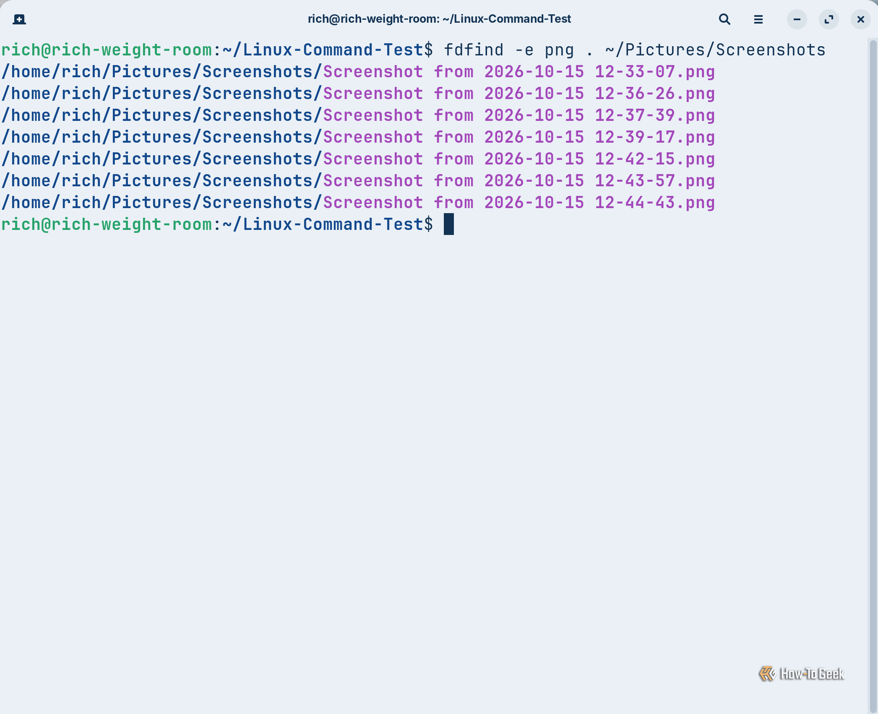This screenshot has height=714, width=878.
Task: Click the last rich@rich-weight-room prompt
Action: tap(217, 225)
